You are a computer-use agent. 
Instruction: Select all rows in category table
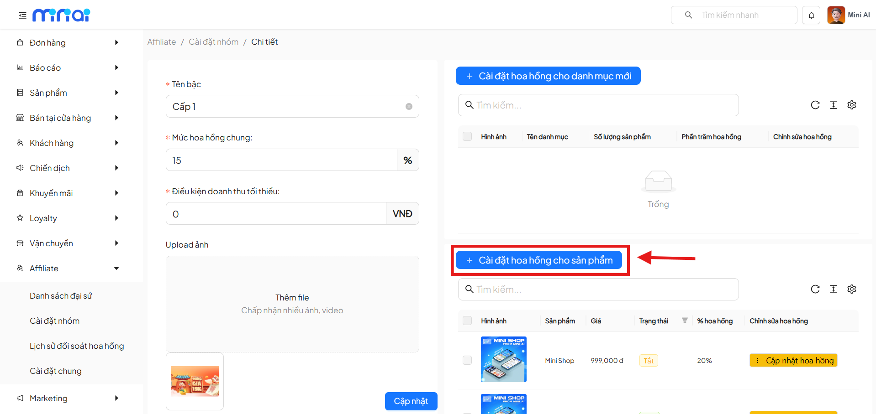point(467,136)
